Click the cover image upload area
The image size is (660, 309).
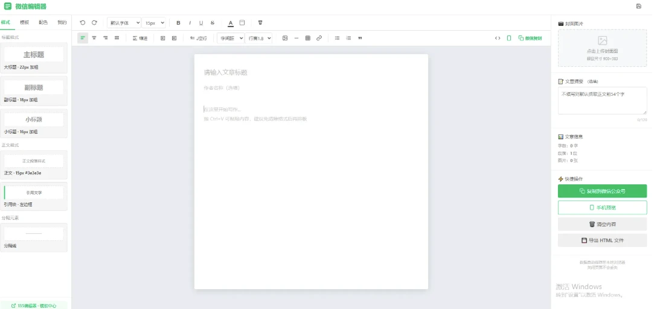coord(603,48)
